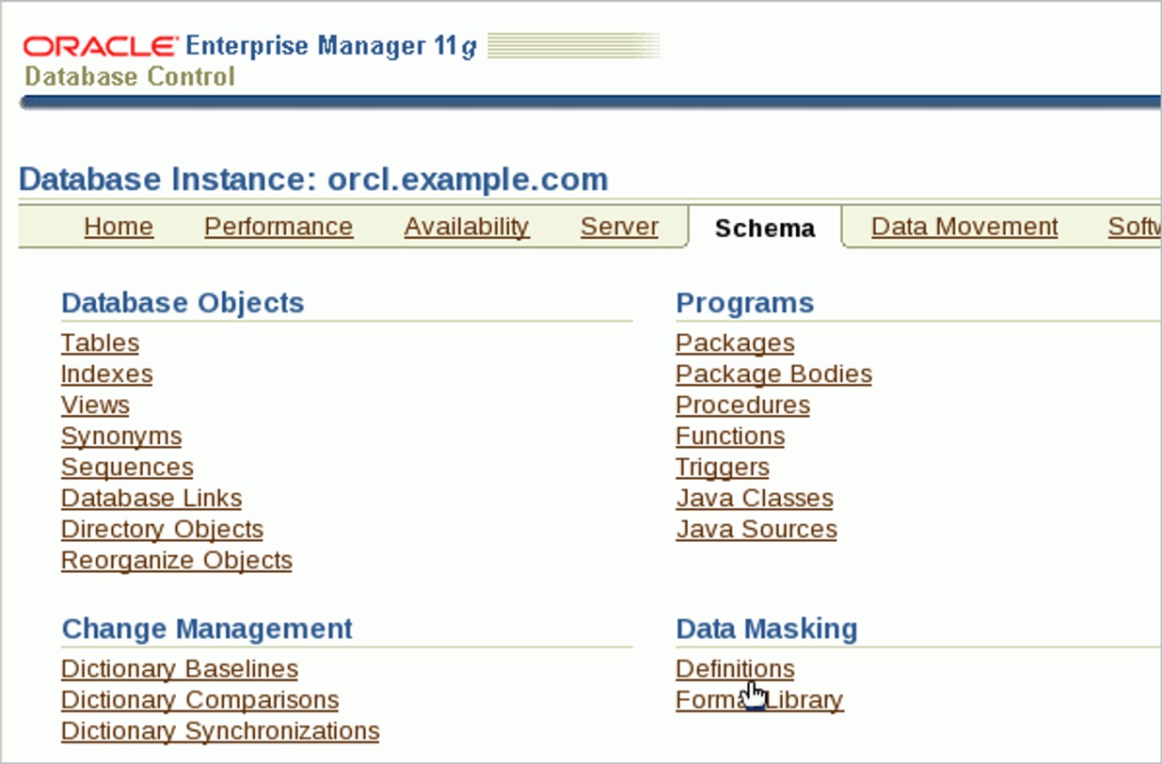Open Package Bodies link
The image size is (1163, 764).
coord(773,374)
